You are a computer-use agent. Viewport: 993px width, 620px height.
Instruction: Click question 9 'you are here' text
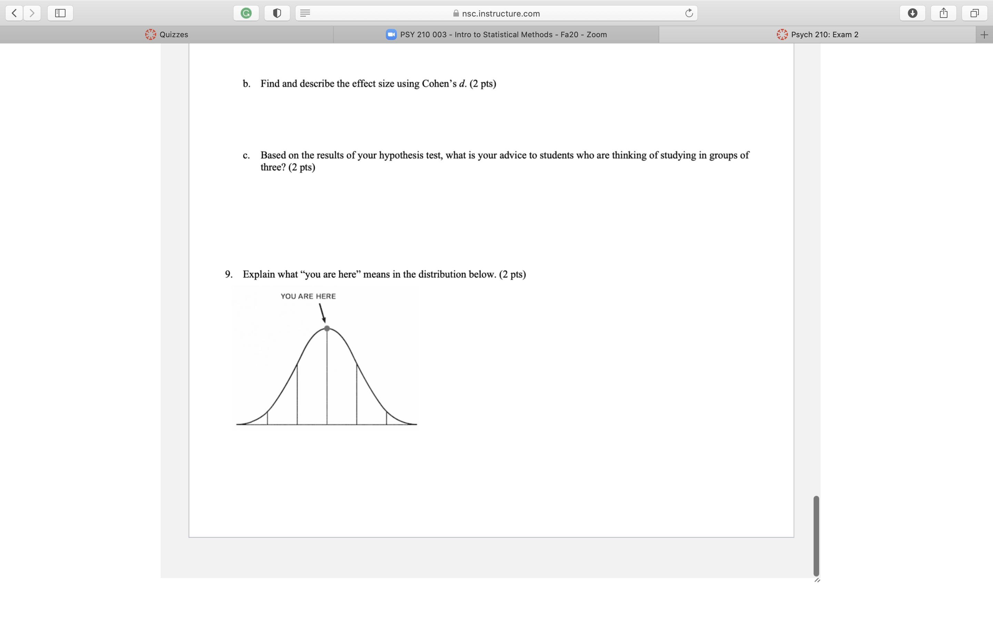(384, 274)
